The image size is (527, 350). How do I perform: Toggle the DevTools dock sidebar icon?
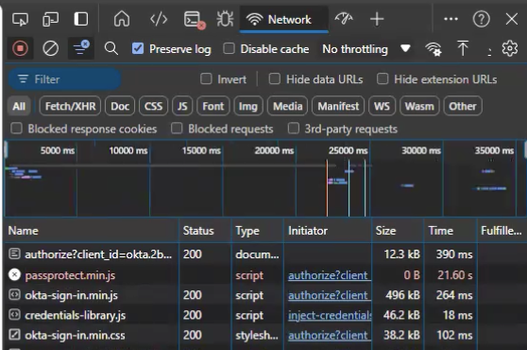(81, 19)
